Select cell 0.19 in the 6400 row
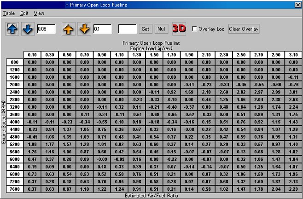 [x=32, y=167]
